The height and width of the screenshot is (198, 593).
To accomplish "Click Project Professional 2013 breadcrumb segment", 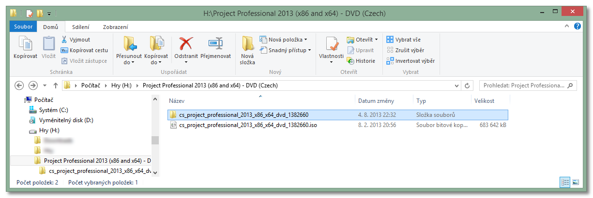I will click(x=210, y=85).
